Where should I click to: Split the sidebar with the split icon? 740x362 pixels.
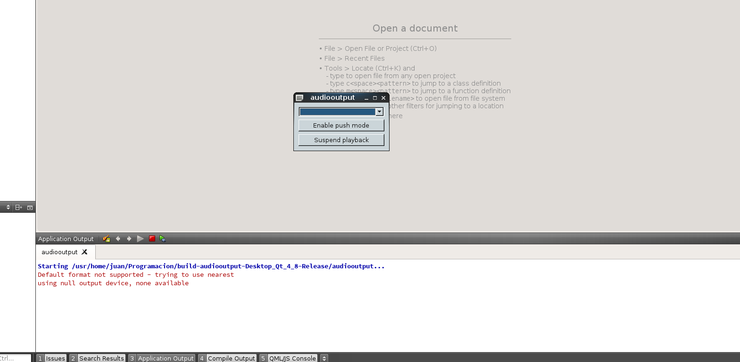point(19,208)
